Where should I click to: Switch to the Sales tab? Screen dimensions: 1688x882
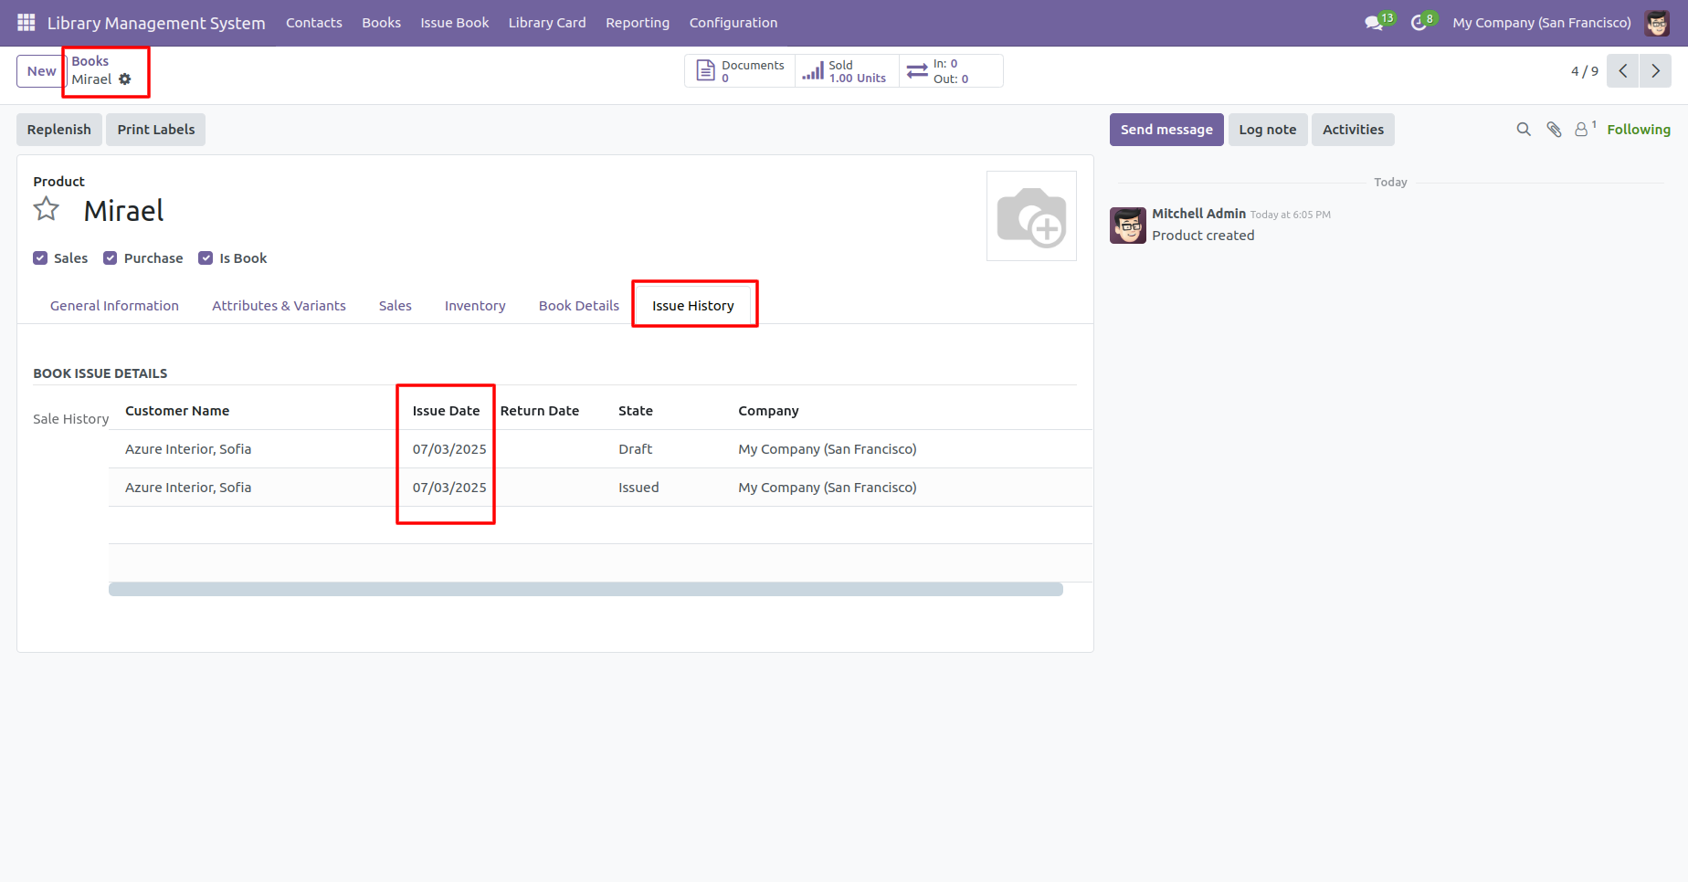(396, 306)
